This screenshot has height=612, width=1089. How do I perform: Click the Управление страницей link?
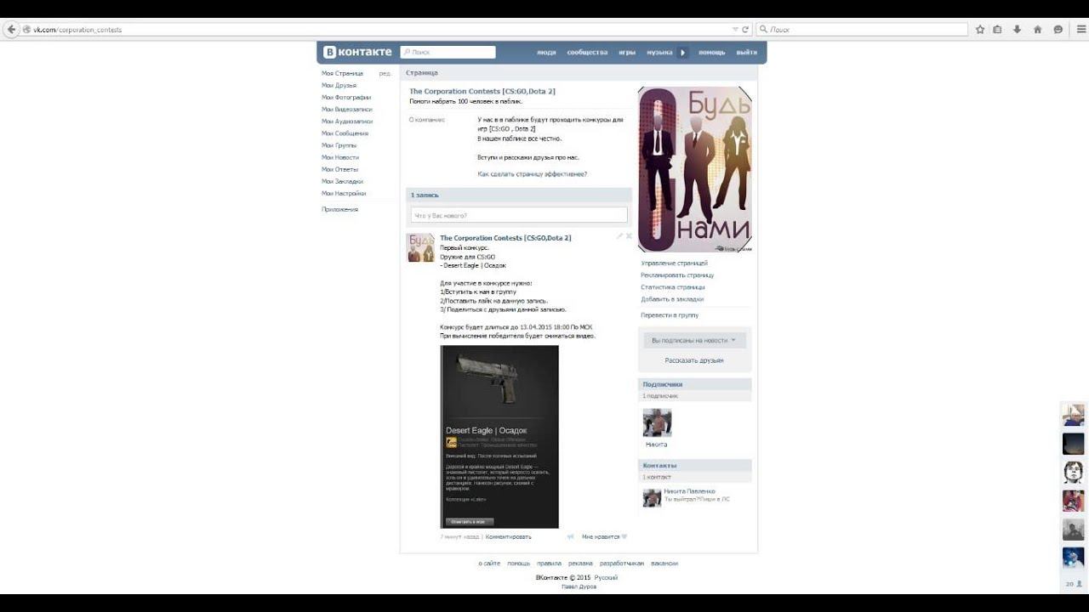tap(674, 263)
